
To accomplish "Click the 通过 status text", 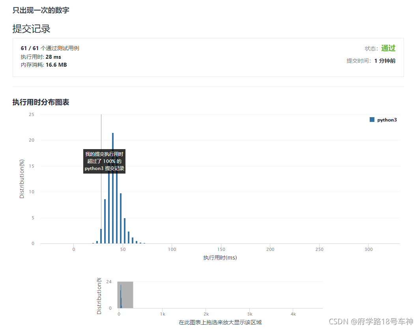I will 388,48.
